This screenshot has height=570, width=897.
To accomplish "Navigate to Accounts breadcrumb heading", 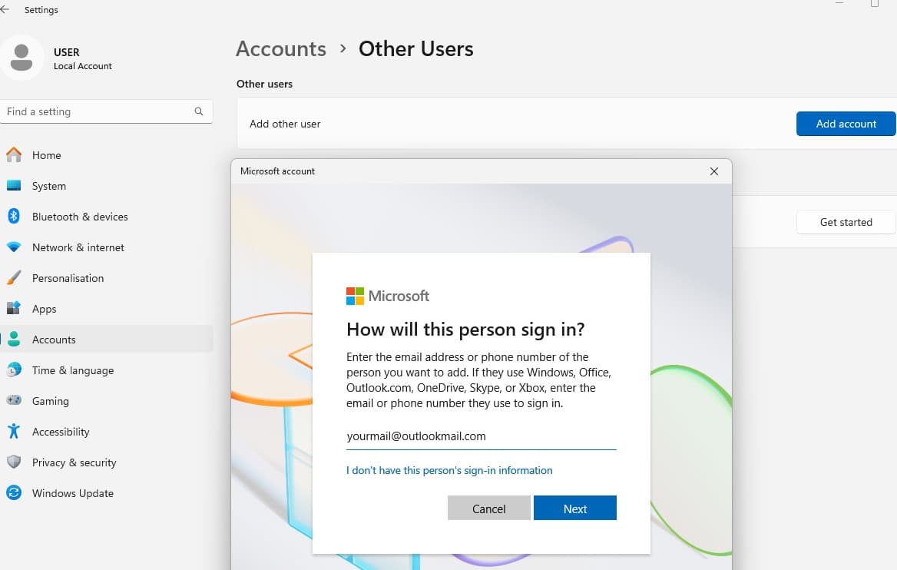I will click(x=281, y=49).
